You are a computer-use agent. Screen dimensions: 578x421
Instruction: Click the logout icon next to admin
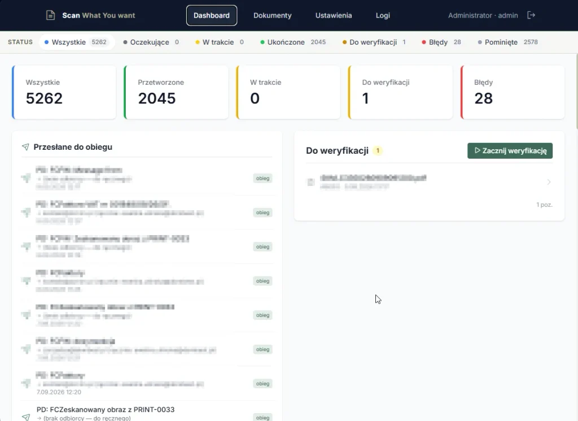[x=531, y=15]
